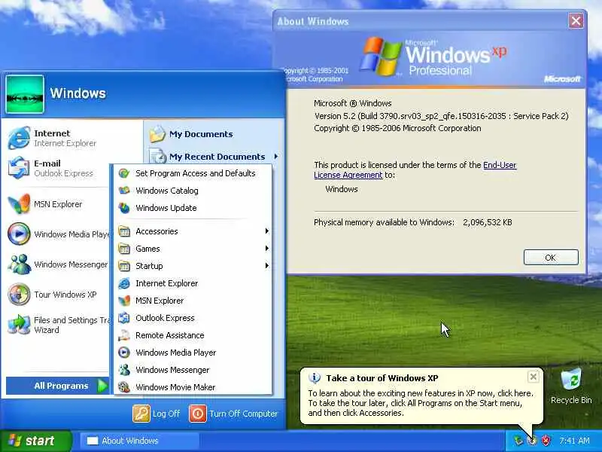Click the tour balloon message text
Screen dimensions: 602x452
click(x=421, y=403)
